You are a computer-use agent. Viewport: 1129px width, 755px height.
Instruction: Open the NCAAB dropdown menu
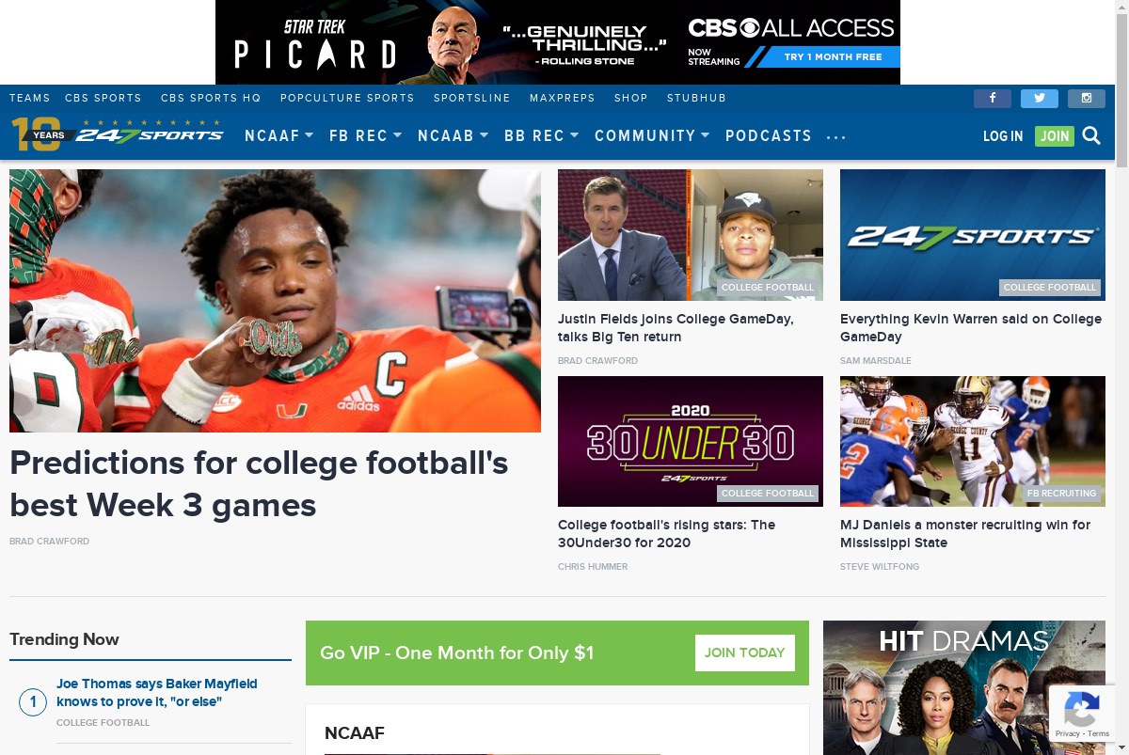click(453, 135)
